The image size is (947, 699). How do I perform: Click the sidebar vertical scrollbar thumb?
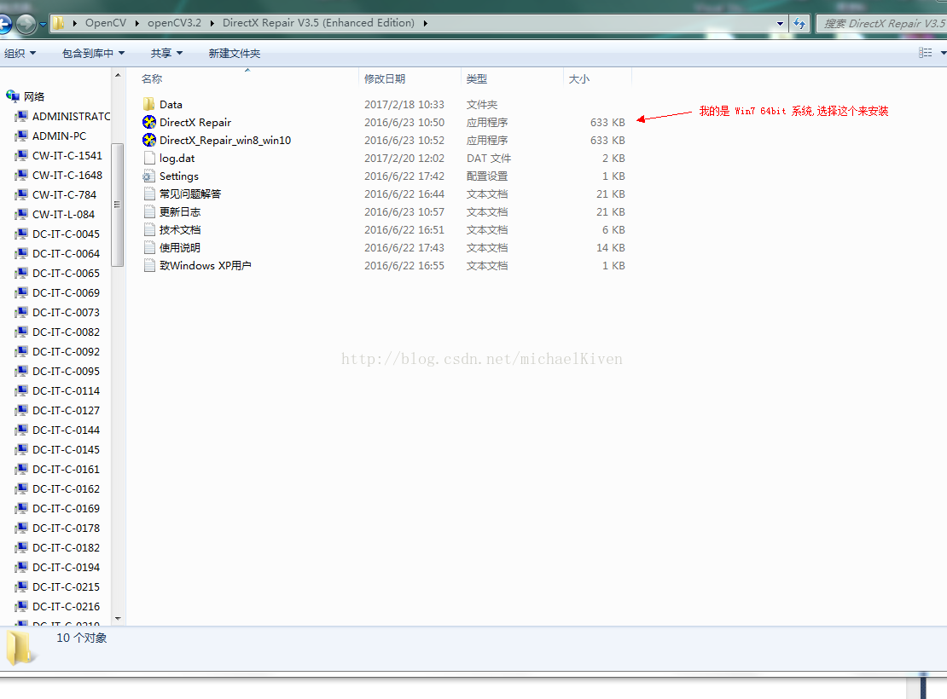118,205
